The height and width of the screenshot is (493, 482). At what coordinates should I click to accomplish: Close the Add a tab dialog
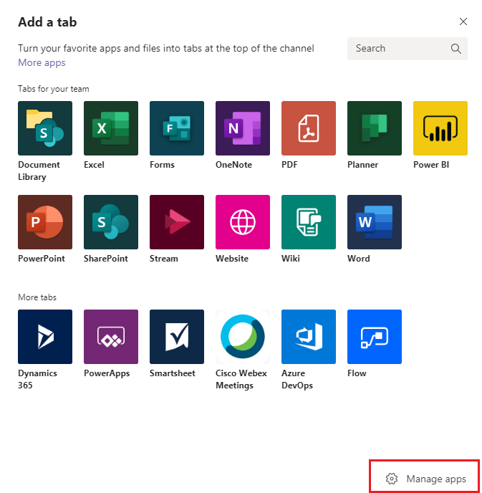click(x=463, y=22)
